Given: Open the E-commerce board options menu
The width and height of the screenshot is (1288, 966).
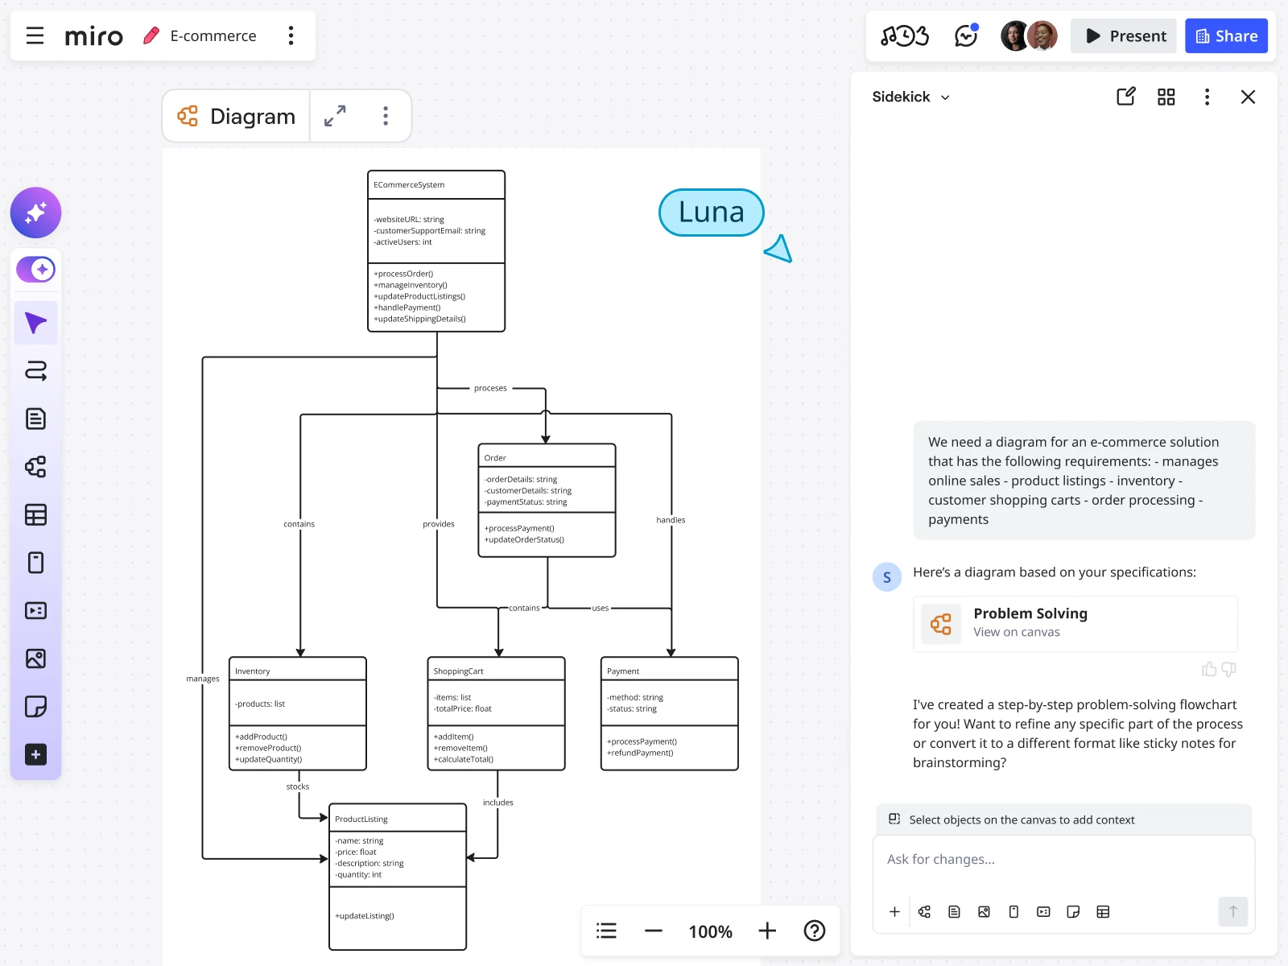Looking at the screenshot, I should click(291, 35).
